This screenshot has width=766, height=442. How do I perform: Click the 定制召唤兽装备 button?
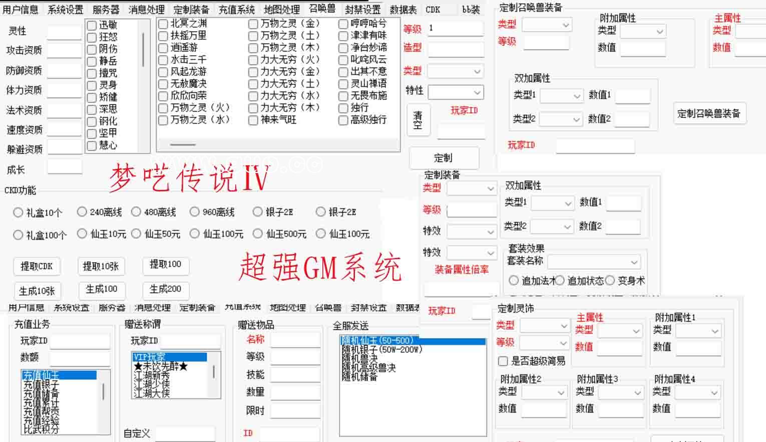[x=708, y=114]
